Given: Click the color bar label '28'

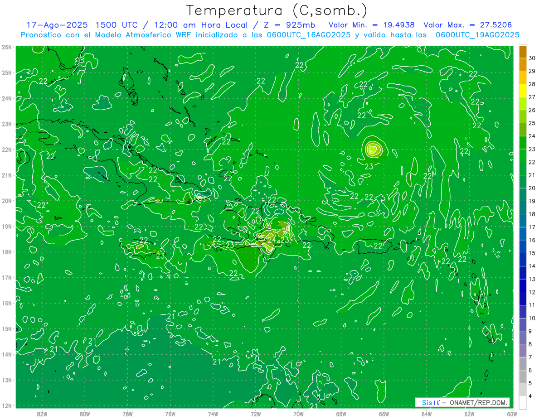Looking at the screenshot, I should click(x=532, y=84).
